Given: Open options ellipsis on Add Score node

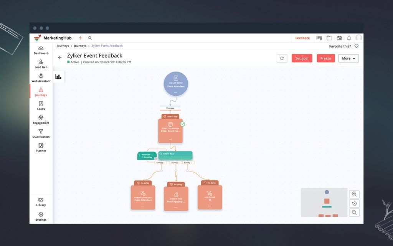Looking at the screenshot, I should 210,206.
